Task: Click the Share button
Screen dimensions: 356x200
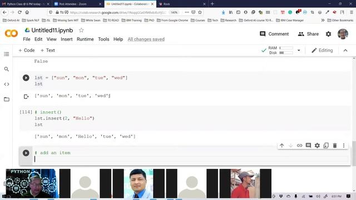Action: pos(308,34)
